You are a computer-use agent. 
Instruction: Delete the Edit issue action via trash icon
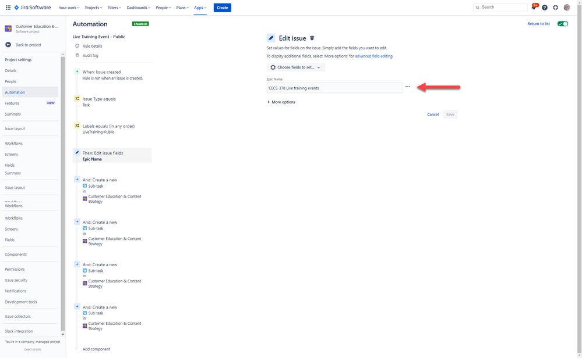[x=312, y=38]
